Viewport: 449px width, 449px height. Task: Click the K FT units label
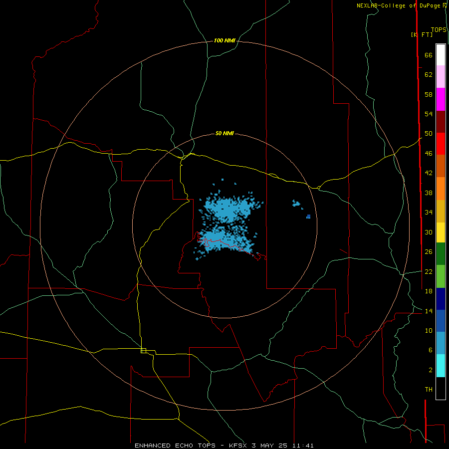(422, 34)
